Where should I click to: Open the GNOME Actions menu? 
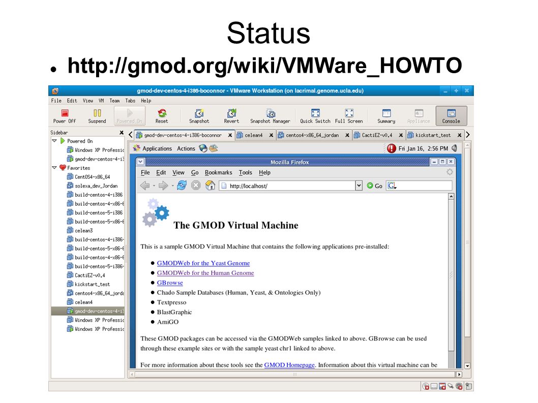click(186, 148)
